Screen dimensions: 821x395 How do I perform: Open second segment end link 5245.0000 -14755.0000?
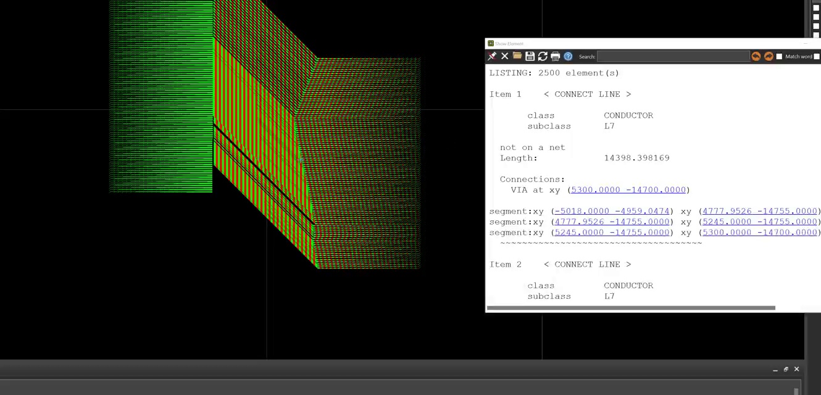click(760, 222)
